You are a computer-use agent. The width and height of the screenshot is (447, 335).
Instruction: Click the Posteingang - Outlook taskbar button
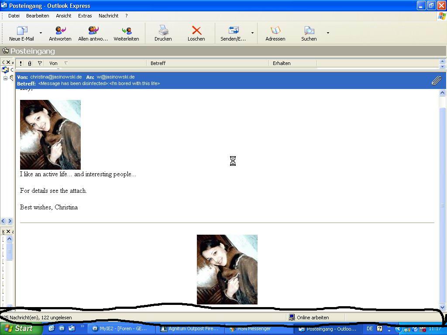point(328,329)
